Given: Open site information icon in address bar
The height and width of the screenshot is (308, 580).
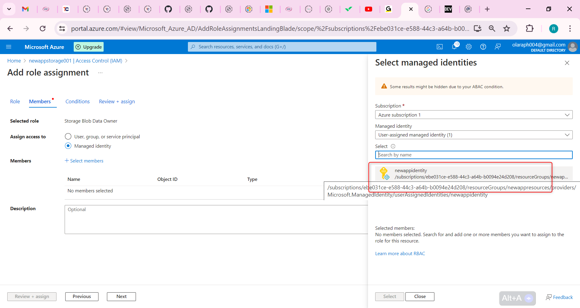Looking at the screenshot, I should (62, 28).
